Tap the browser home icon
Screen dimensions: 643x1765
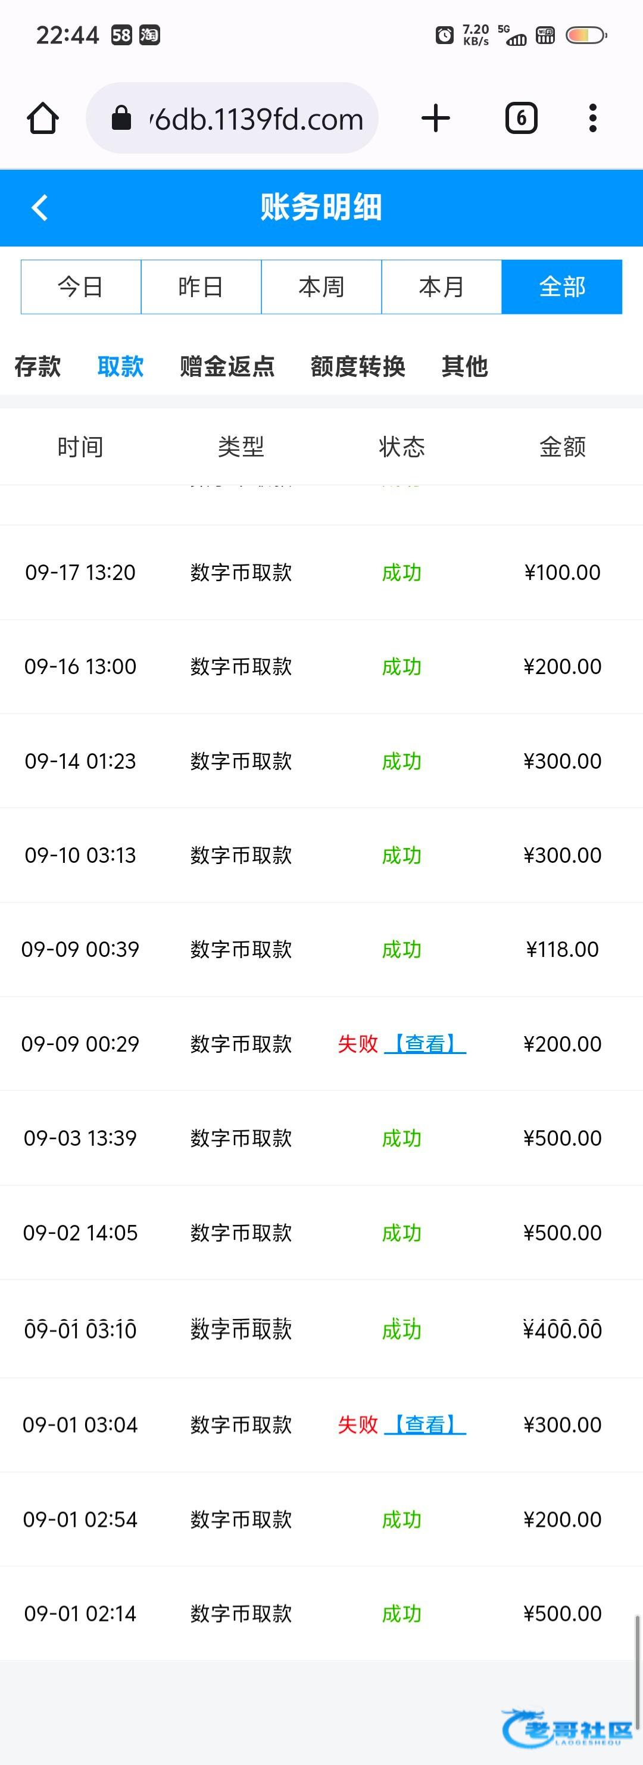[x=42, y=119]
